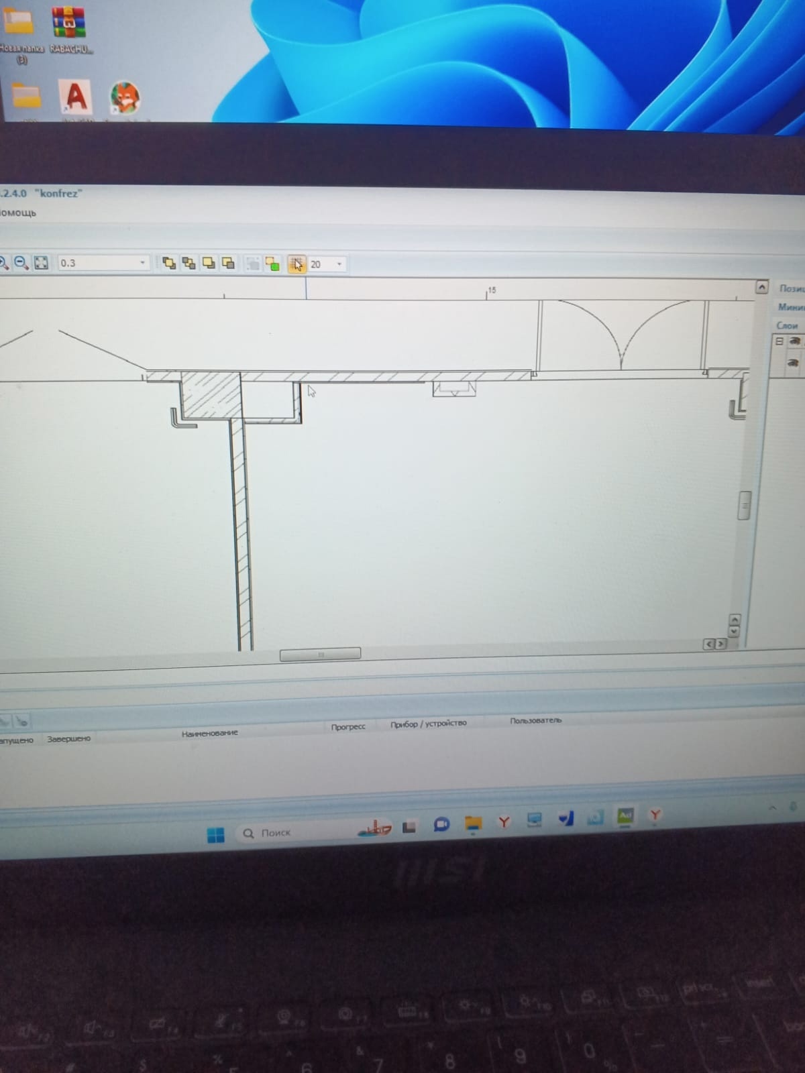The height and width of the screenshot is (1073, 805).
Task: Click the send backward one level icon
Action: 228,264
